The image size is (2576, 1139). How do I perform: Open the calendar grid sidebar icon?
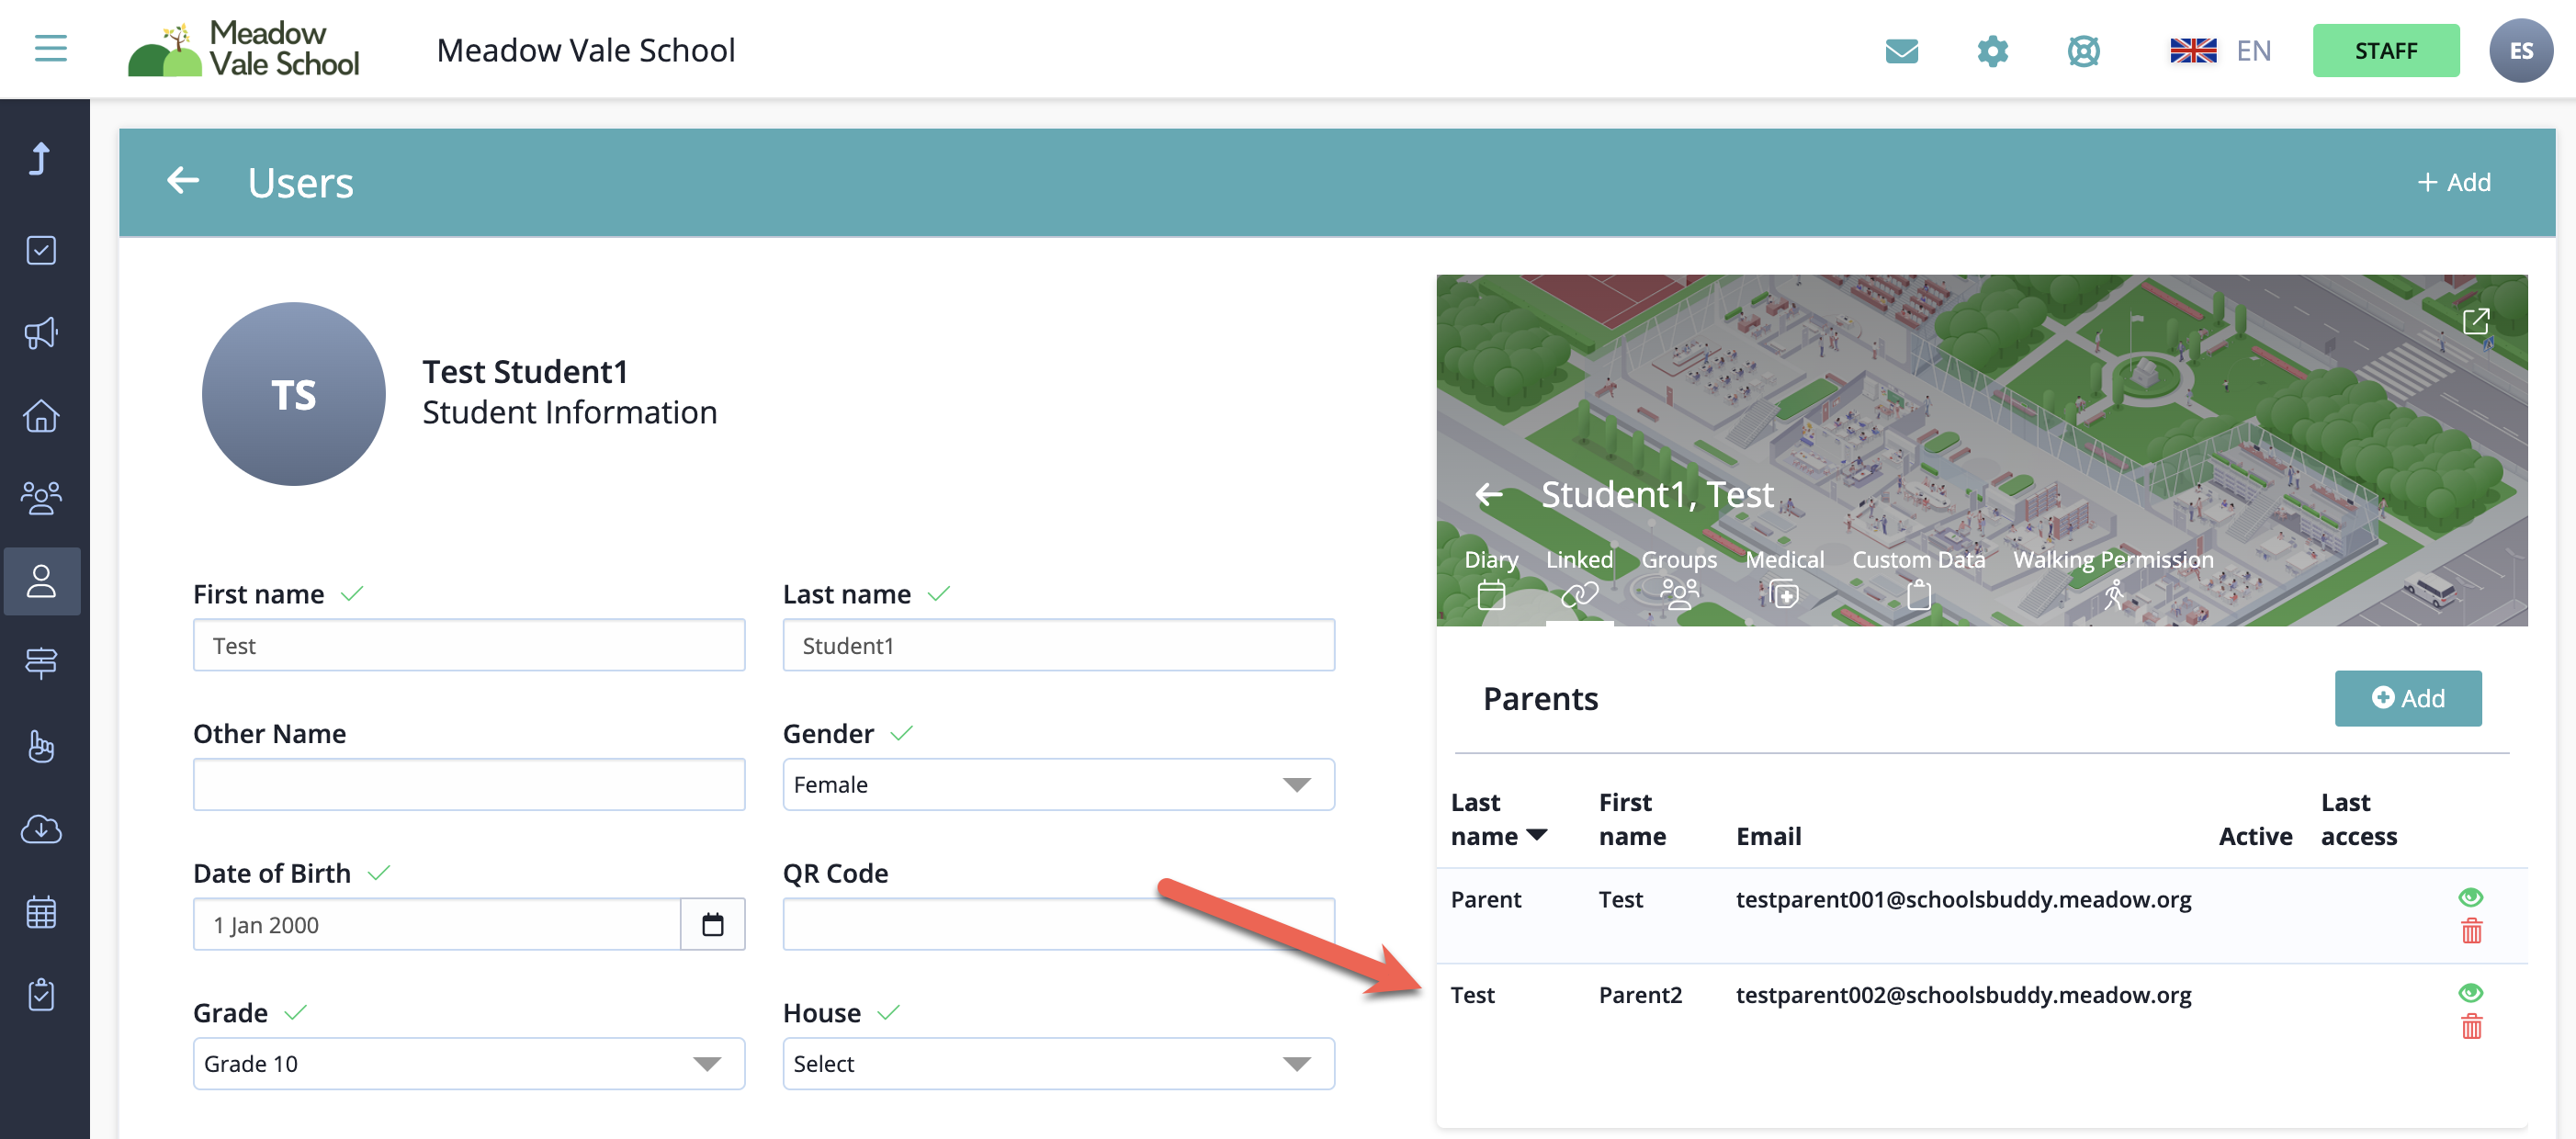[x=41, y=912]
